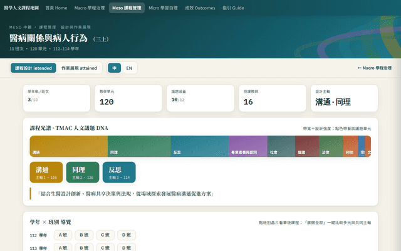Select the EN language toggle
The width and height of the screenshot is (401, 251).
pyautogui.click(x=129, y=68)
